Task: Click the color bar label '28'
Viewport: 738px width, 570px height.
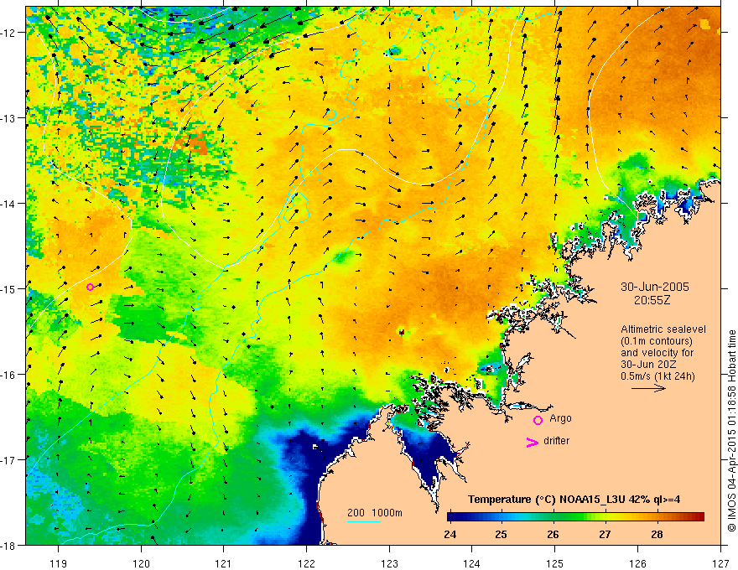Action: (x=657, y=534)
